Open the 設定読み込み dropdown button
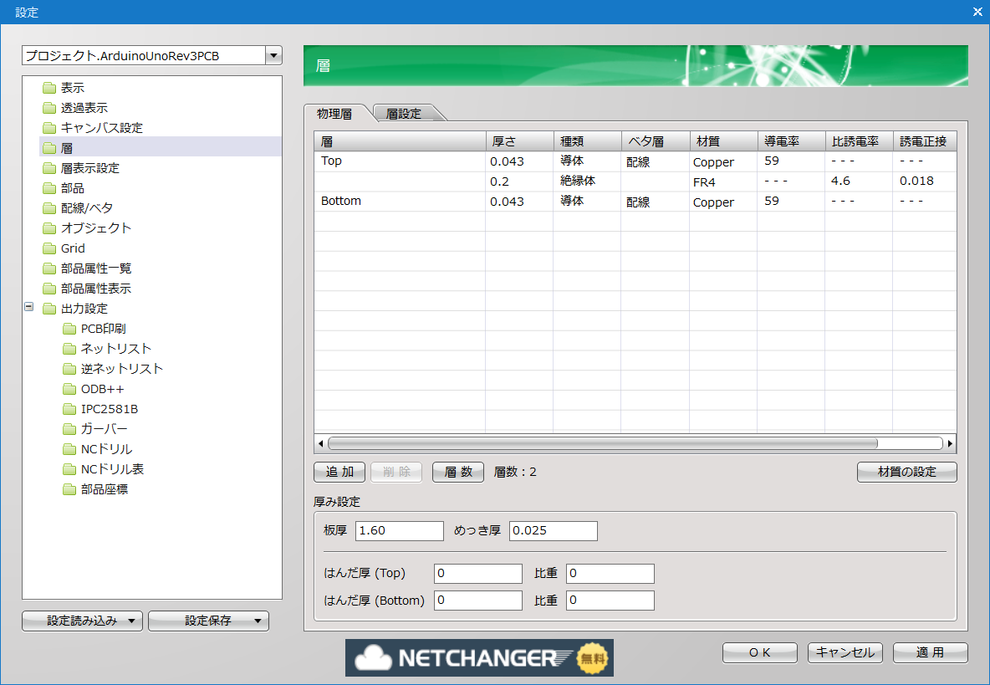This screenshot has width=990, height=685. (x=83, y=621)
